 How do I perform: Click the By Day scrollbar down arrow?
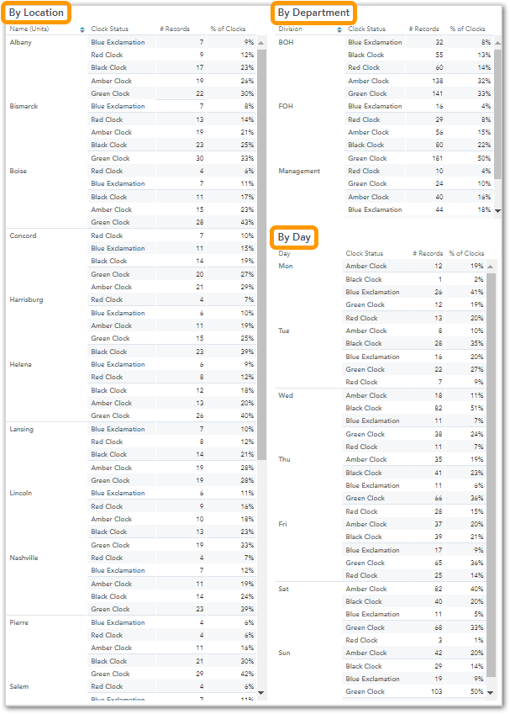[x=491, y=693]
